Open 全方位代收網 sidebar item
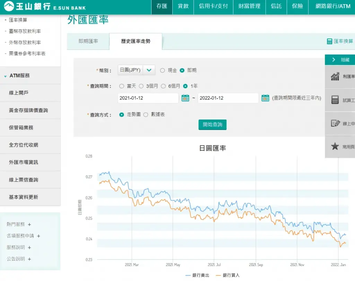355x281 pixels. 31,145
